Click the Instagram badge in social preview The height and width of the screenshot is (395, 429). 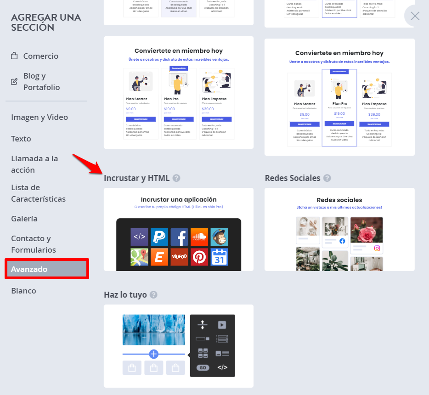tap(377, 248)
